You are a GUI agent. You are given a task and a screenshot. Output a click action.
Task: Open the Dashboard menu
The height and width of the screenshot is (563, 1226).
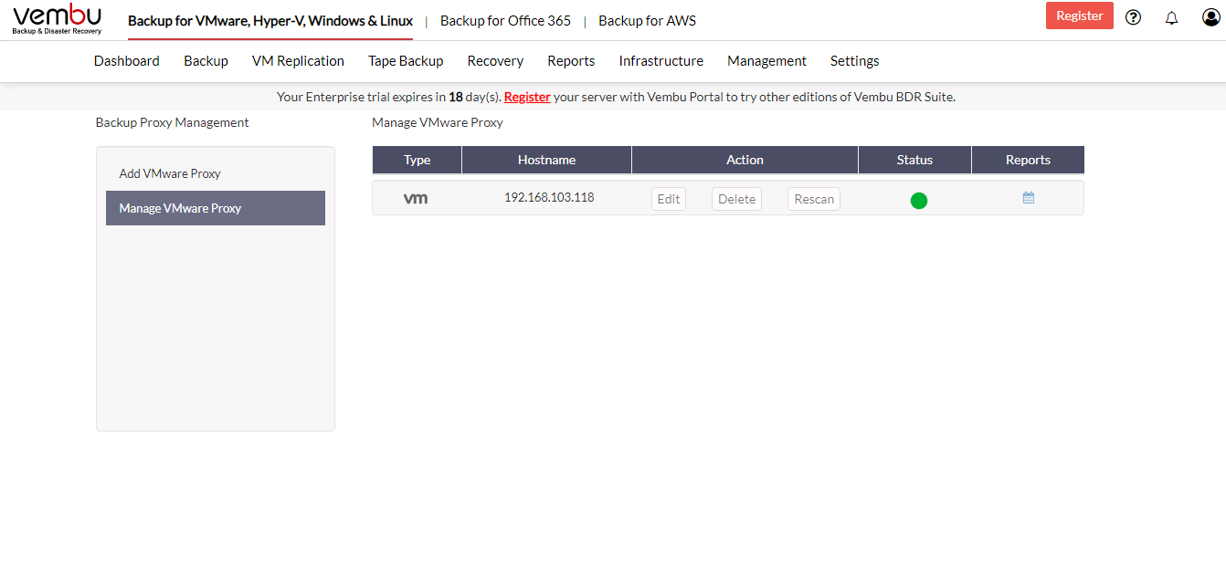coord(127,61)
